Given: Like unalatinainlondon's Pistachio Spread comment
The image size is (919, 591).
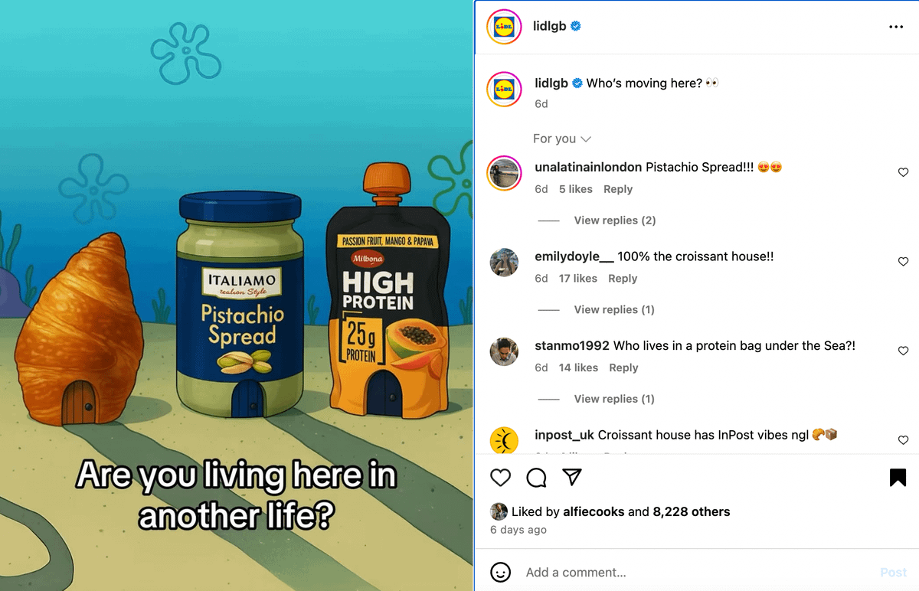Looking at the screenshot, I should tap(903, 172).
